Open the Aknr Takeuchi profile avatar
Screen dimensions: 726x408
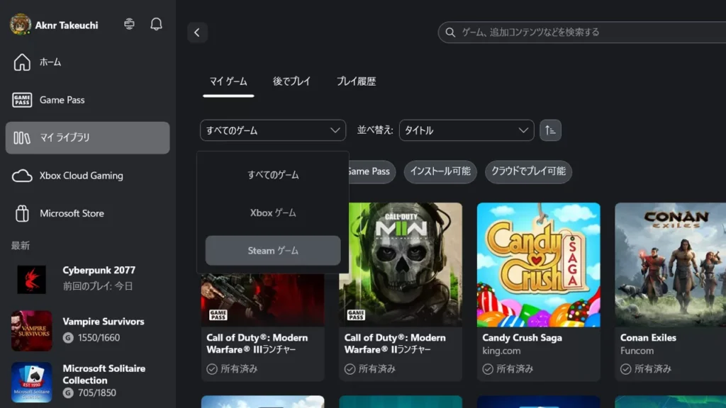pos(21,25)
